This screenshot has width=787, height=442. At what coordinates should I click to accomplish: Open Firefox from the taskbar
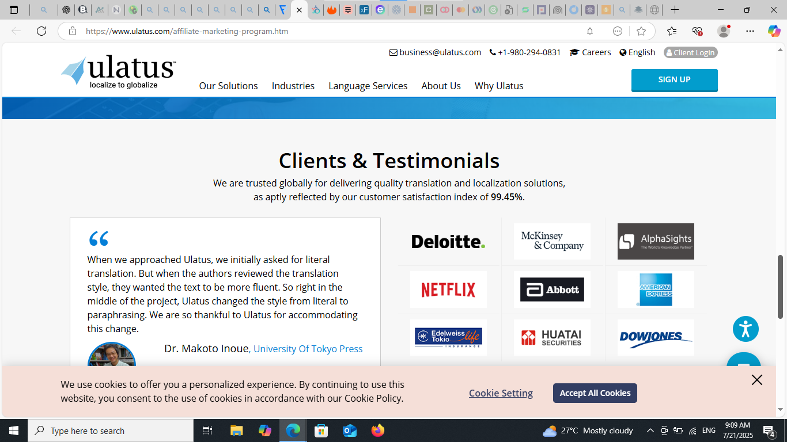pos(378,430)
